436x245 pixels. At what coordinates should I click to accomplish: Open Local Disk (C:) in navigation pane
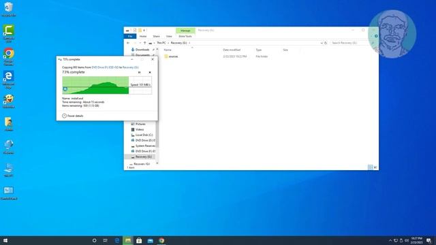[x=144, y=135]
